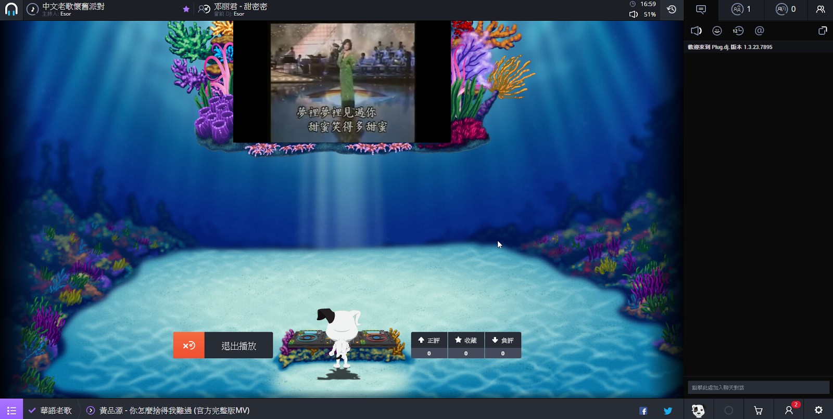Open the shop cart icon
Screen dimensions: 833x419
pos(759,410)
